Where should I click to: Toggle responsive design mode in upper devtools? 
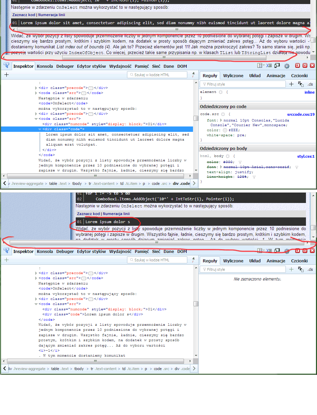(x=277, y=66)
